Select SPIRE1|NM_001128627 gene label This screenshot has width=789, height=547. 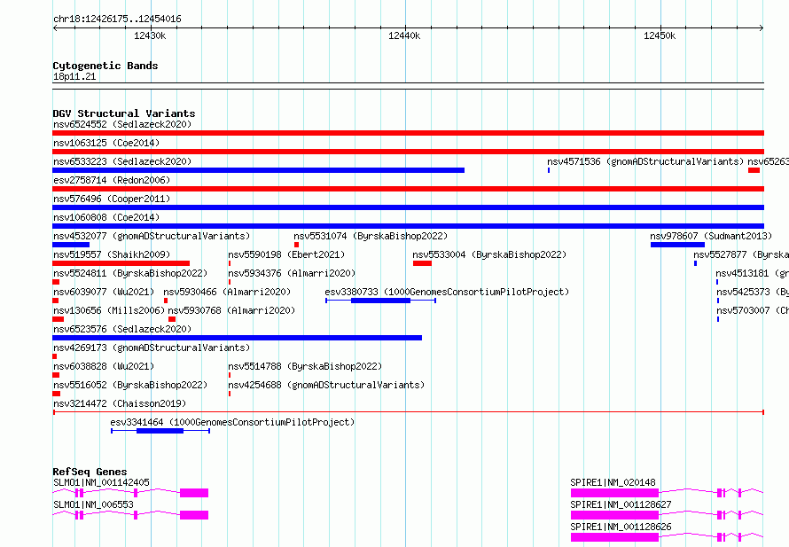pyautogui.click(x=621, y=504)
